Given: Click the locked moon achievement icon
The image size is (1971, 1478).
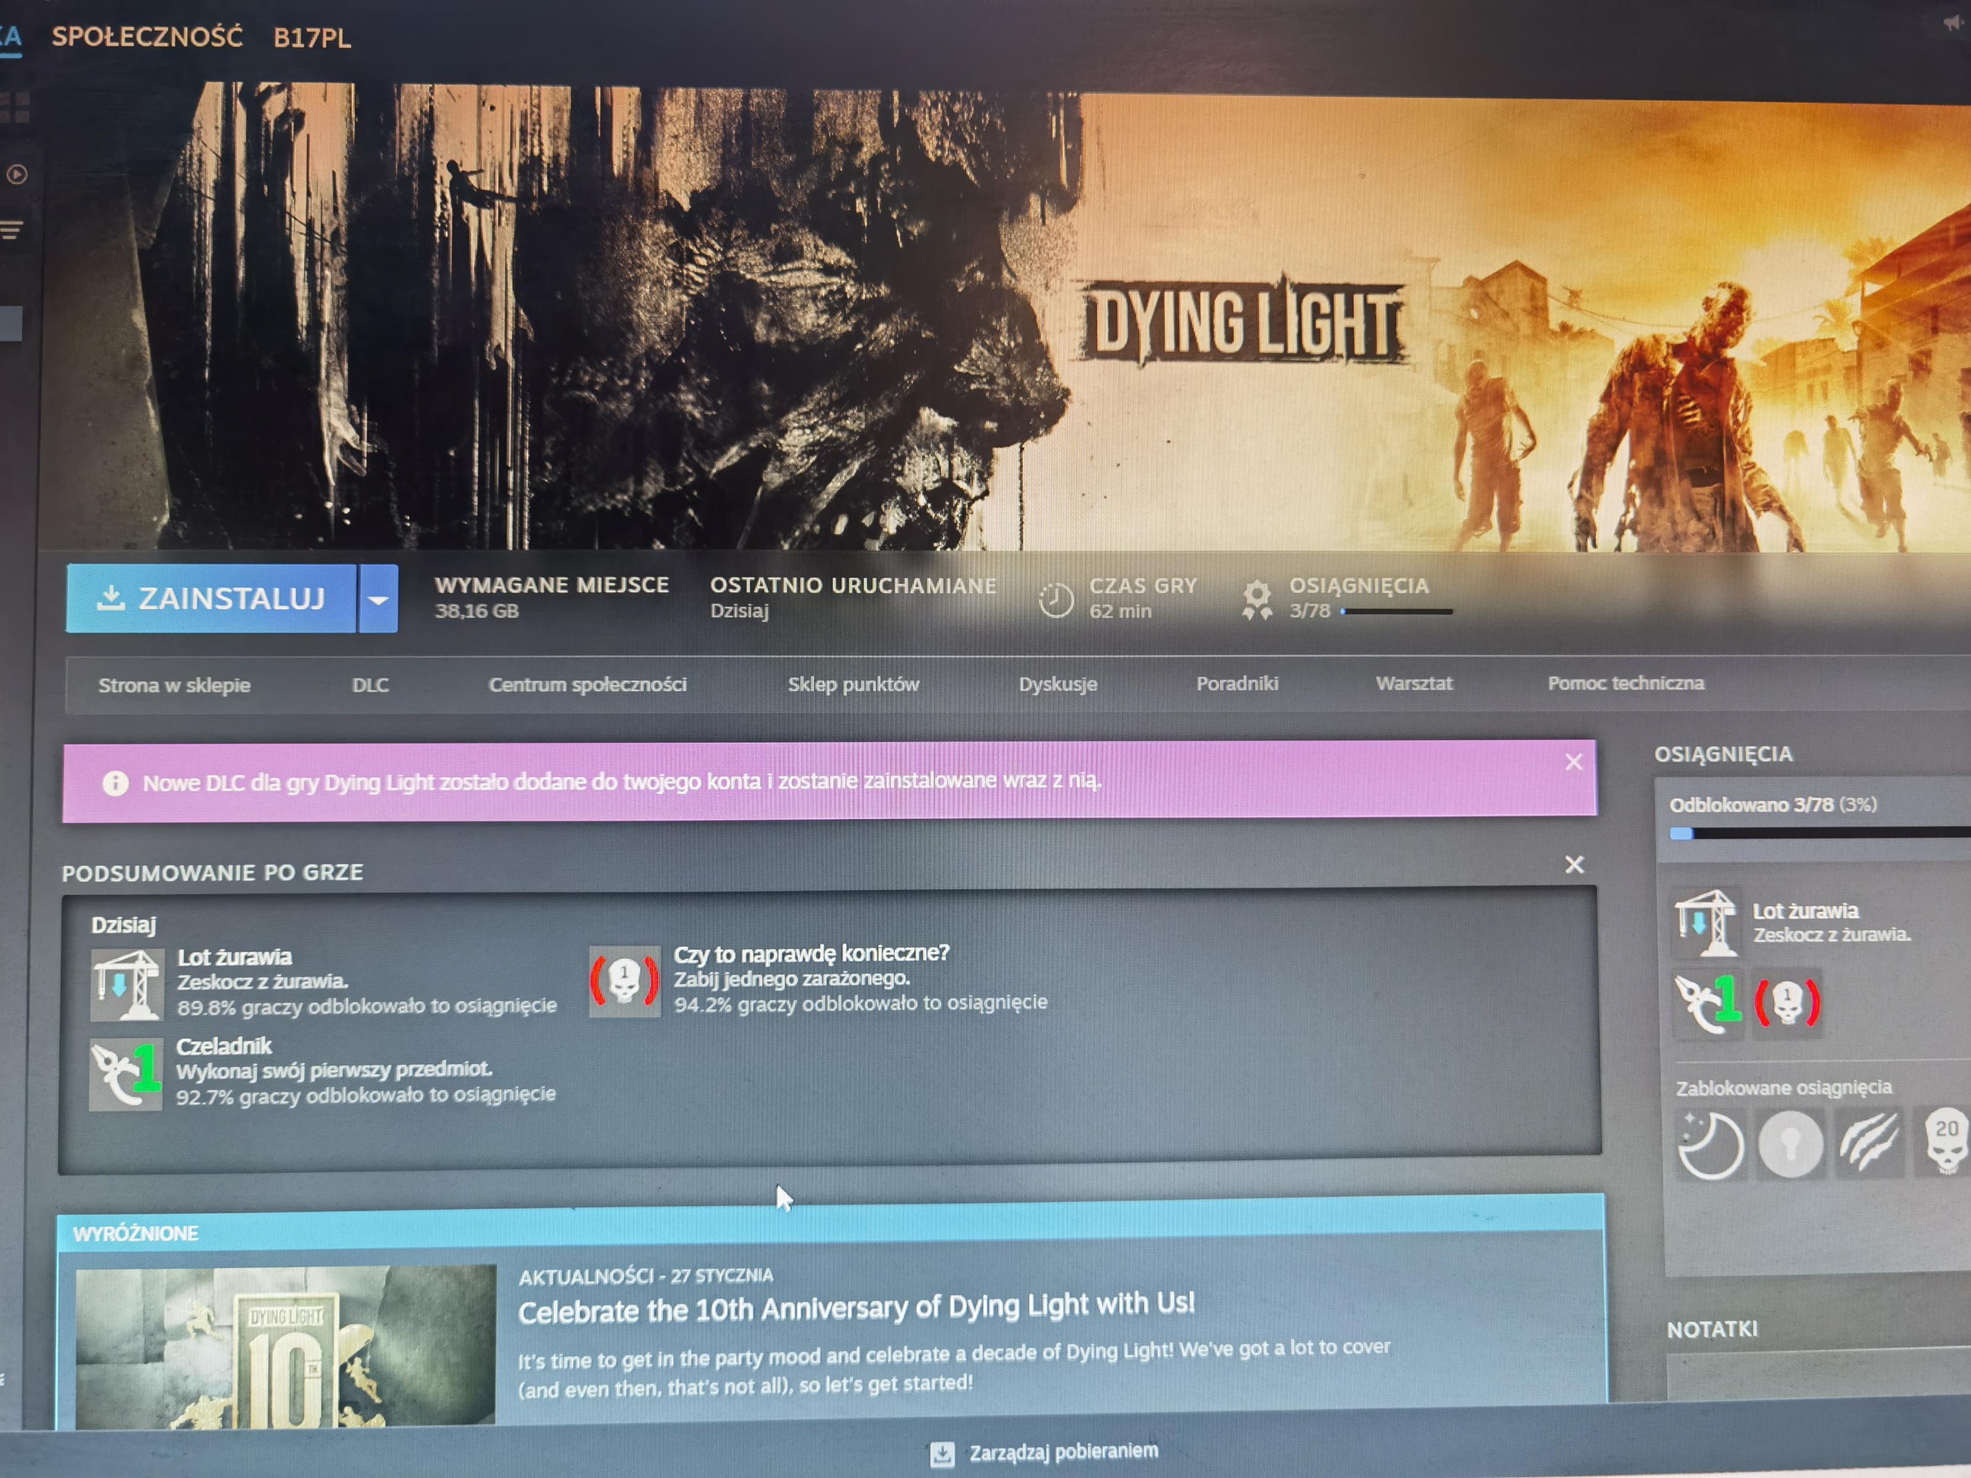Looking at the screenshot, I should pyautogui.click(x=1710, y=1145).
